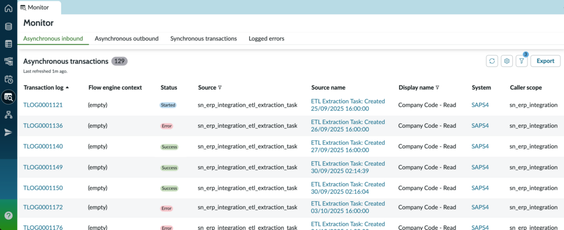Click the 129 transactions count badge

[x=119, y=62]
